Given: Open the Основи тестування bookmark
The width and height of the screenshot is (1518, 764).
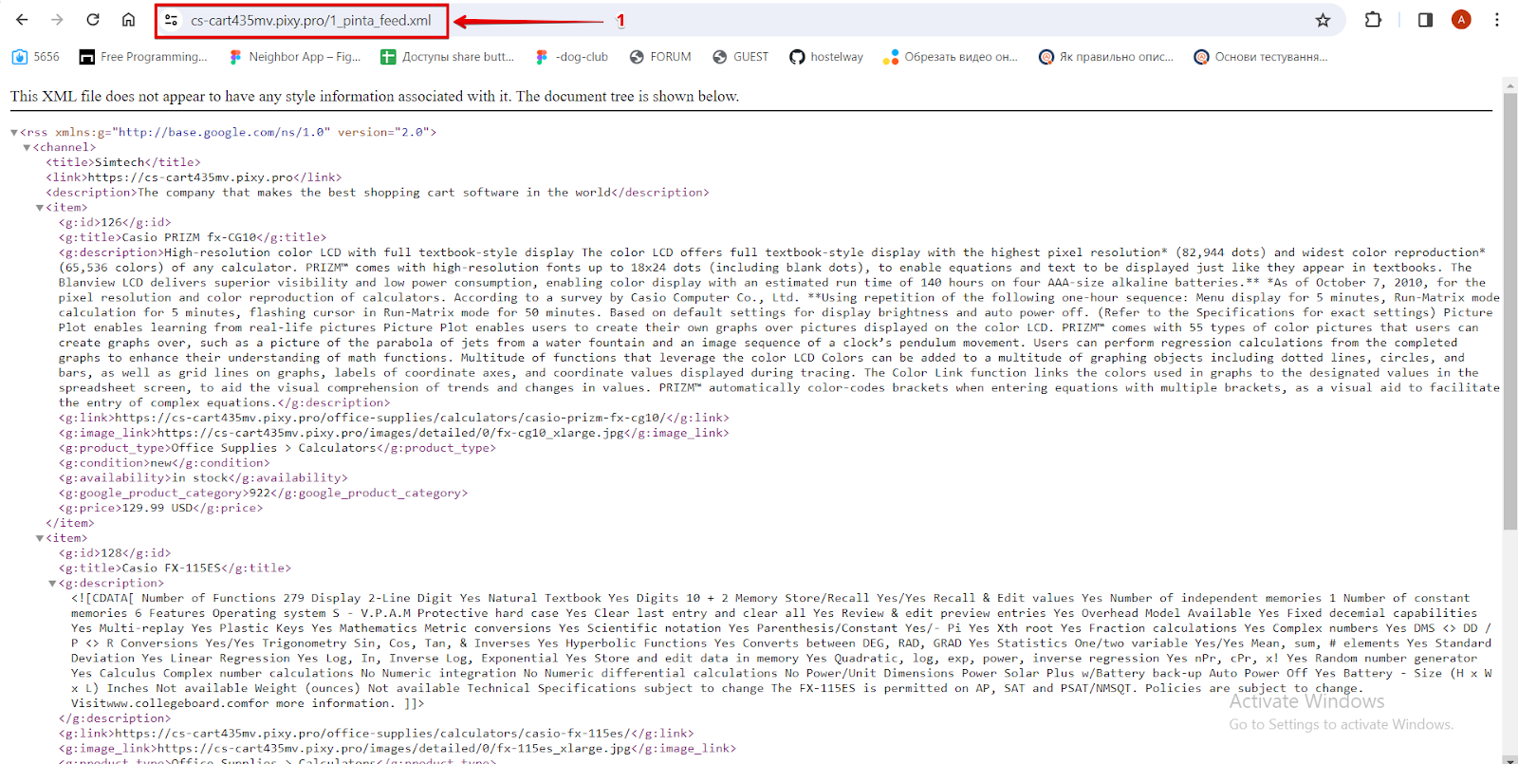Looking at the screenshot, I should [x=1261, y=57].
